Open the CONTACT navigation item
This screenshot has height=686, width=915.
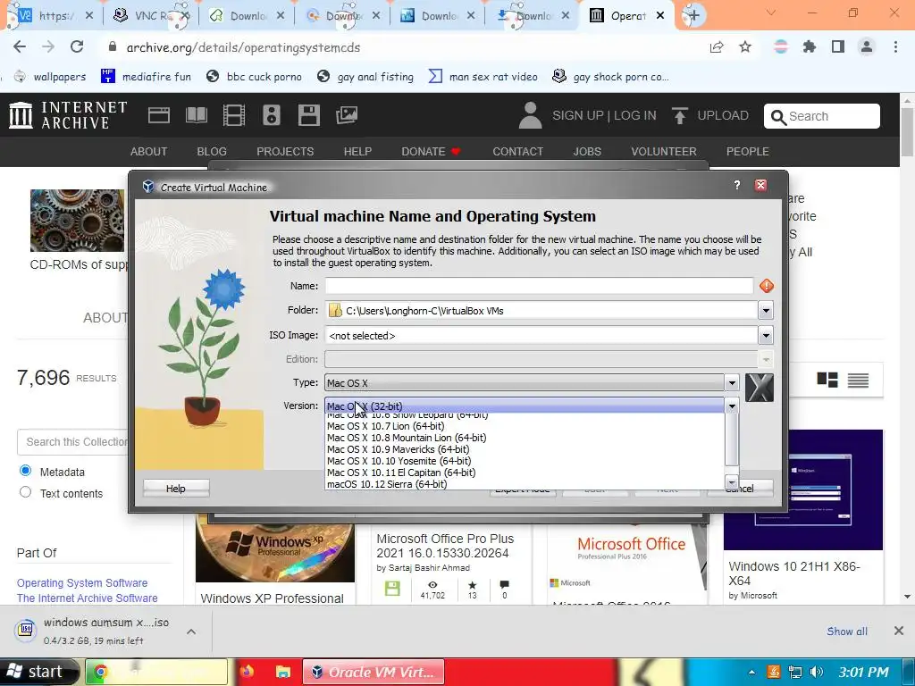[x=517, y=152]
